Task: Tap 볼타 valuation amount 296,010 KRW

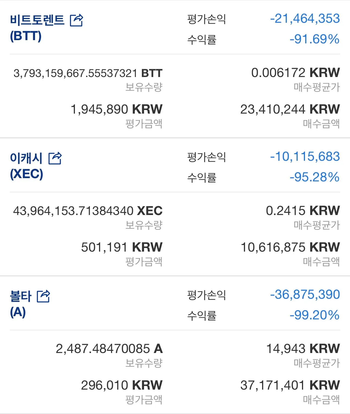Action: pyautogui.click(x=122, y=385)
